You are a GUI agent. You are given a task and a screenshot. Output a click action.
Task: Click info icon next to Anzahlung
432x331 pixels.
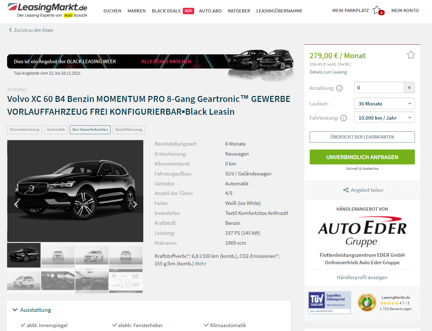[x=339, y=88]
